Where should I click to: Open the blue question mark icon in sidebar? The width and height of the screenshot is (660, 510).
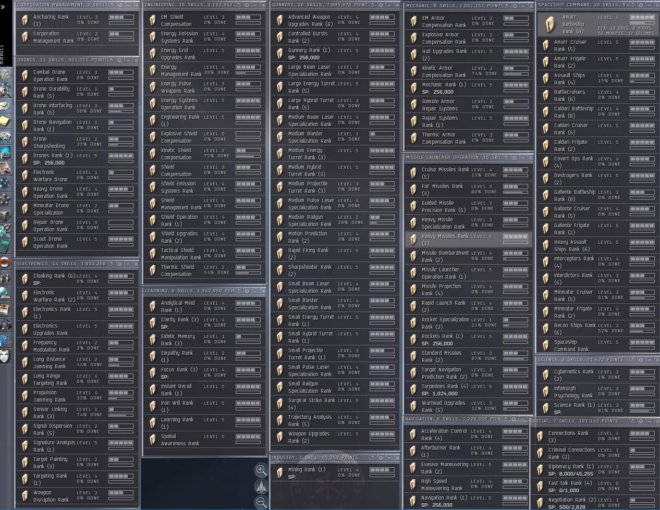coord(5,341)
